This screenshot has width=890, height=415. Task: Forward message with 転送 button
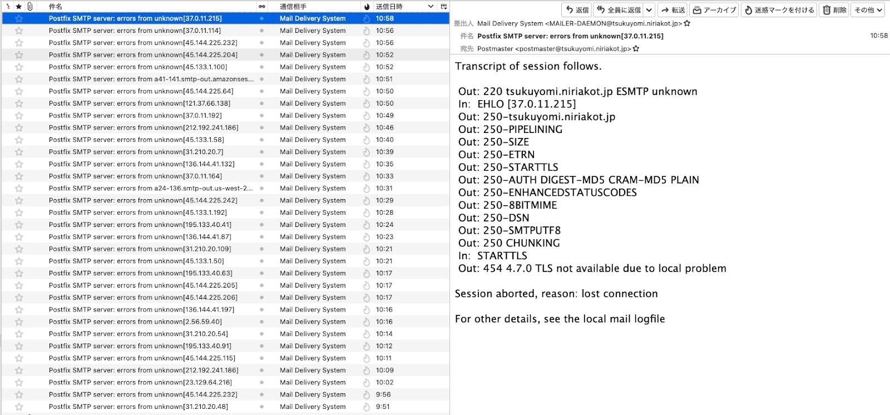pos(673,10)
